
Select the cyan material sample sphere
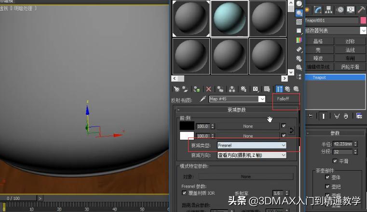tap(230, 19)
